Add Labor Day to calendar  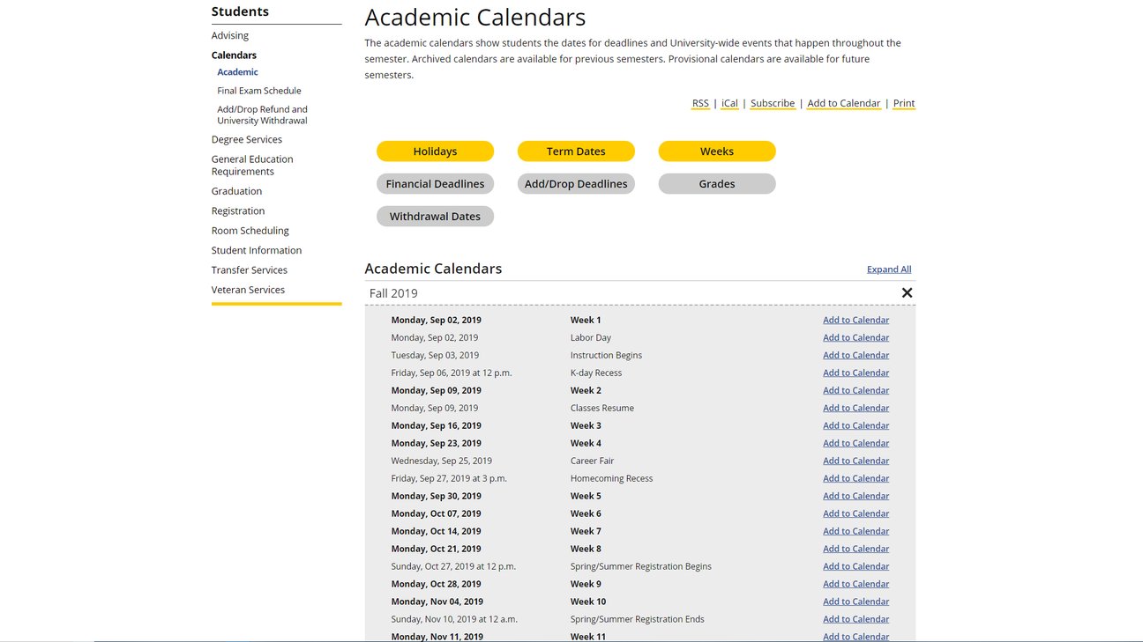tap(856, 337)
